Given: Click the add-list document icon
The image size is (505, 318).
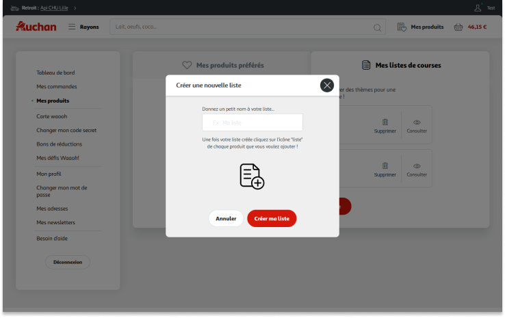Looking at the screenshot, I should point(252,176).
